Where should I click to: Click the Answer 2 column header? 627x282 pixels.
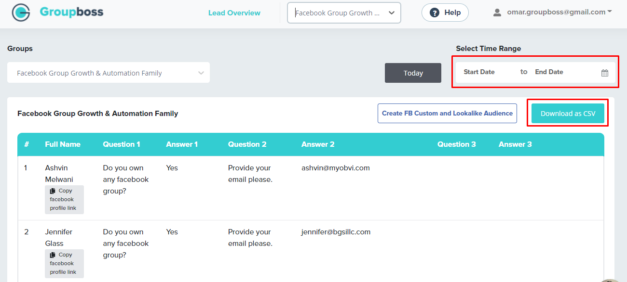318,144
